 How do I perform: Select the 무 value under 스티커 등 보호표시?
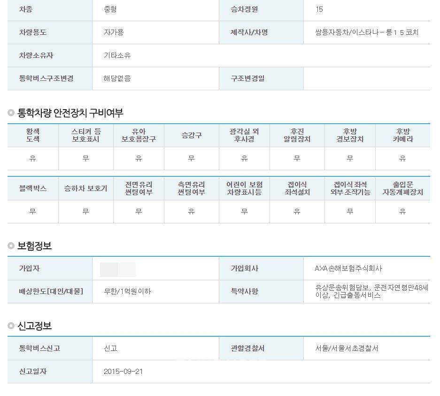86,158
